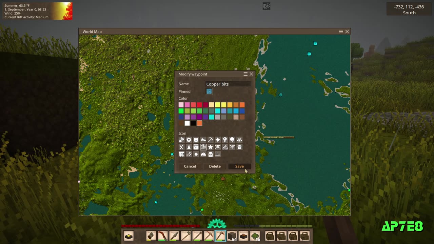Save the waypoint changes

coord(239,166)
